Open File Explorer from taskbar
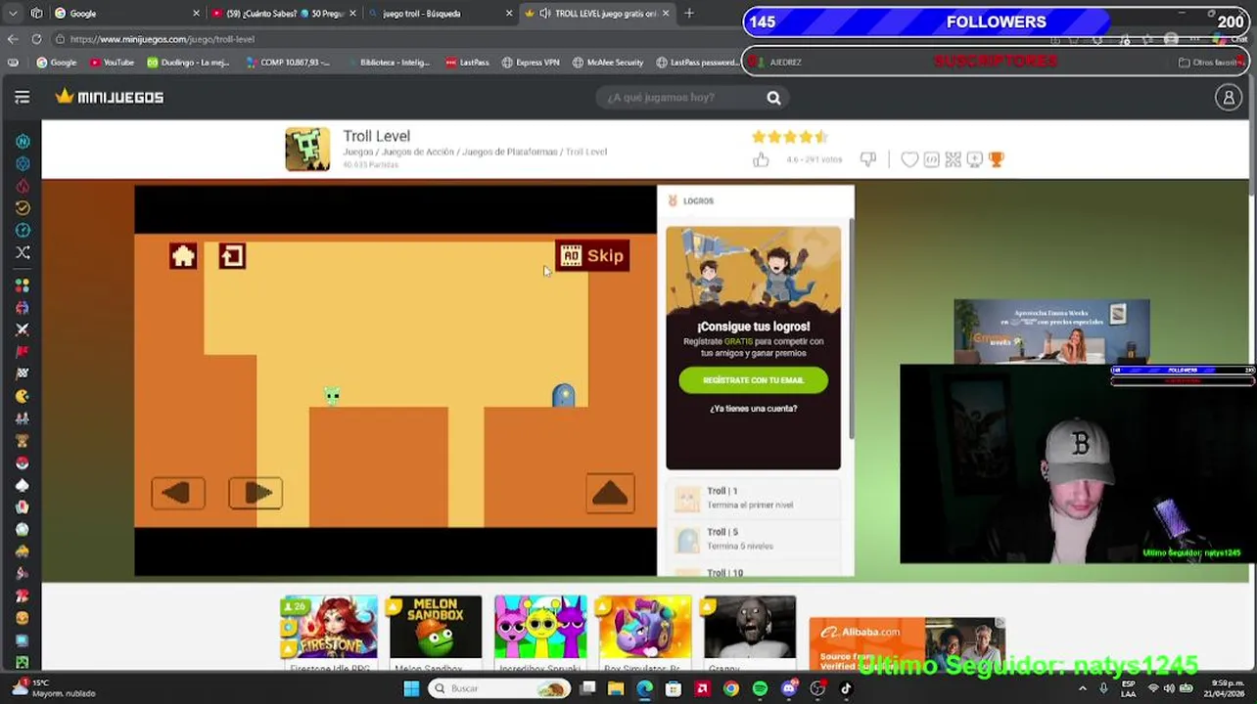Viewport: 1257px width, 704px height. pos(616,688)
